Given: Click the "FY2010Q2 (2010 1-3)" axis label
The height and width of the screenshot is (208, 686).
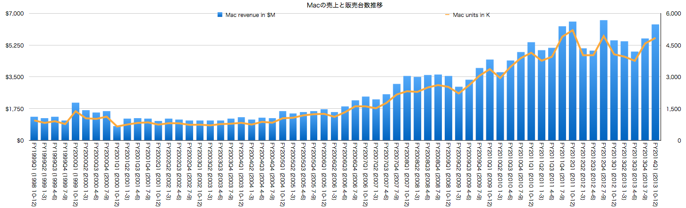Looking at the screenshot, I should 501,170.
